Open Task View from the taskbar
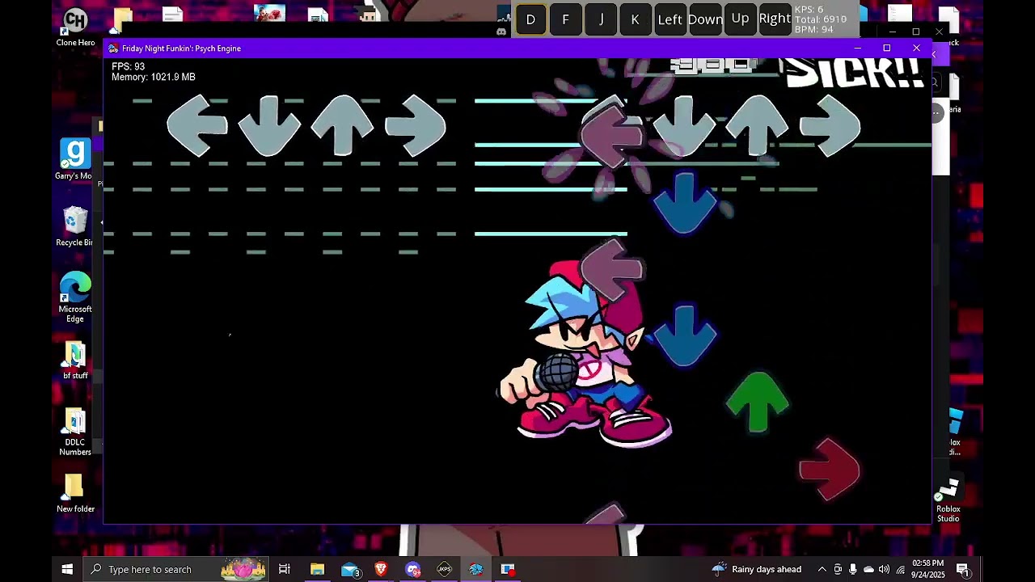Image resolution: width=1035 pixels, height=582 pixels. point(285,569)
